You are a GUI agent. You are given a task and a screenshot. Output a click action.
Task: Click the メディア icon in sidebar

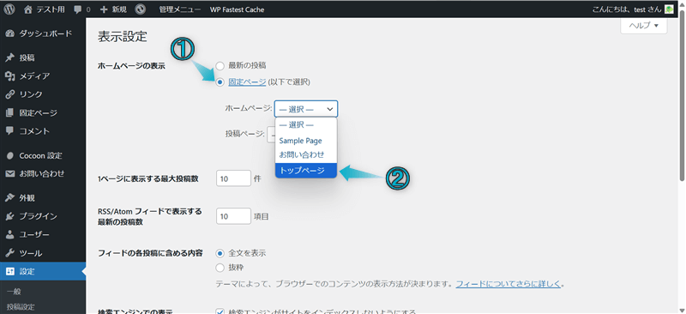pyautogui.click(x=10, y=76)
